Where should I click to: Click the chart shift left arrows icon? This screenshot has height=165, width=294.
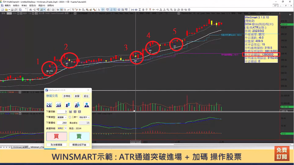click(132, 9)
